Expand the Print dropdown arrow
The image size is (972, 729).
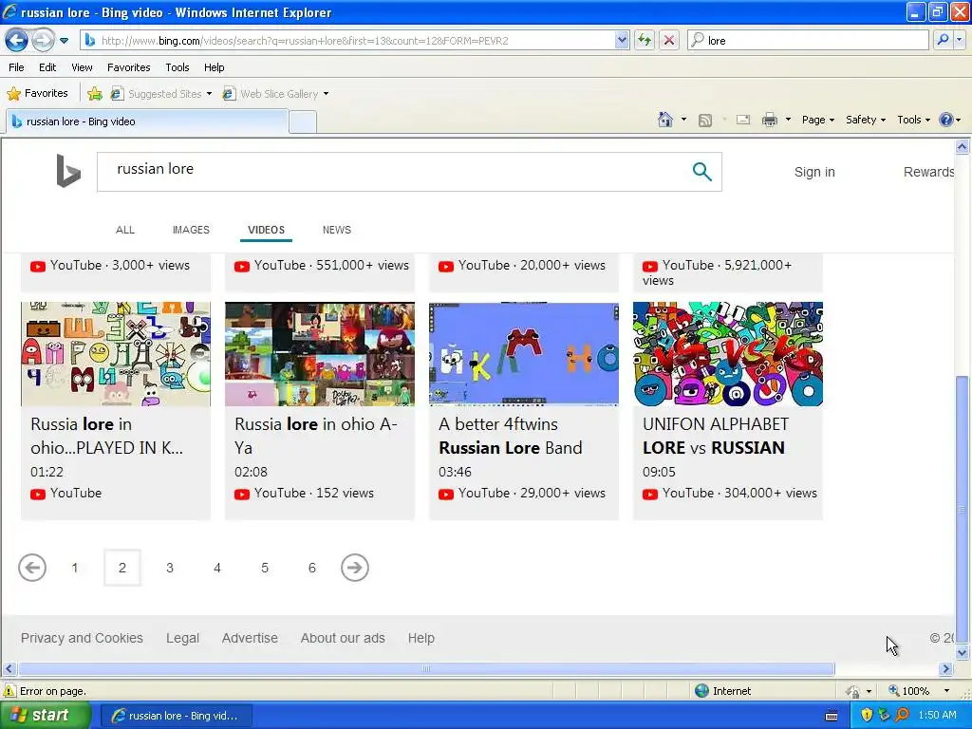click(788, 120)
